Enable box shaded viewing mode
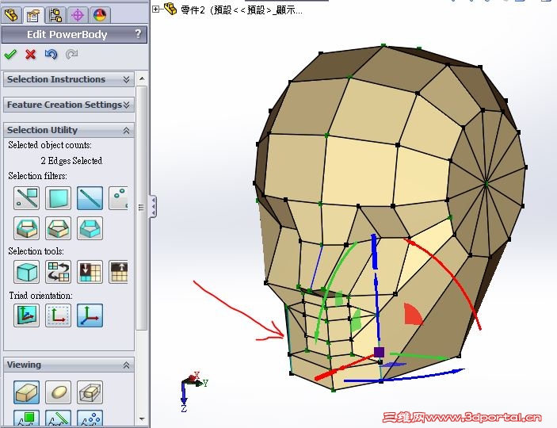This screenshot has height=428, width=557. tap(27, 392)
